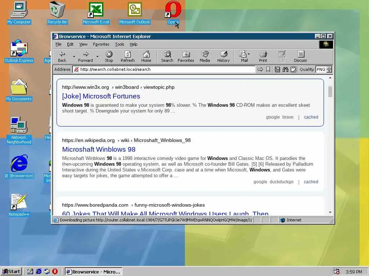Click the bookmarks book icon

[277, 69]
